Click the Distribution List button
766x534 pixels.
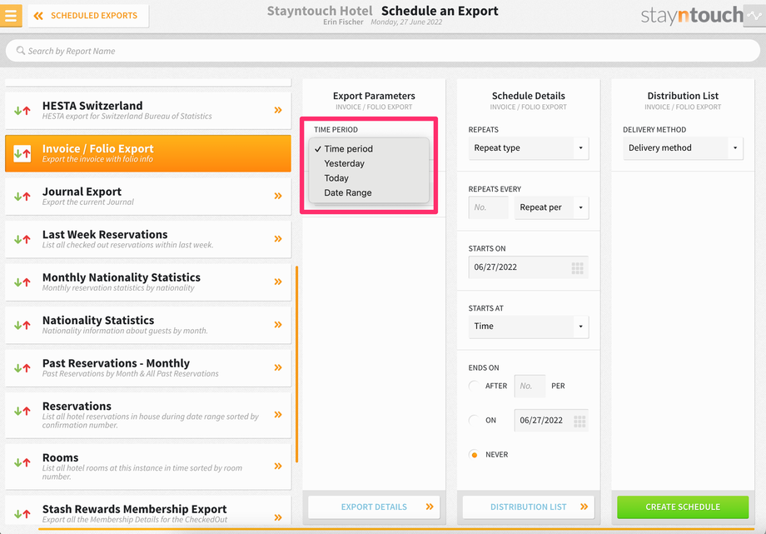point(528,507)
